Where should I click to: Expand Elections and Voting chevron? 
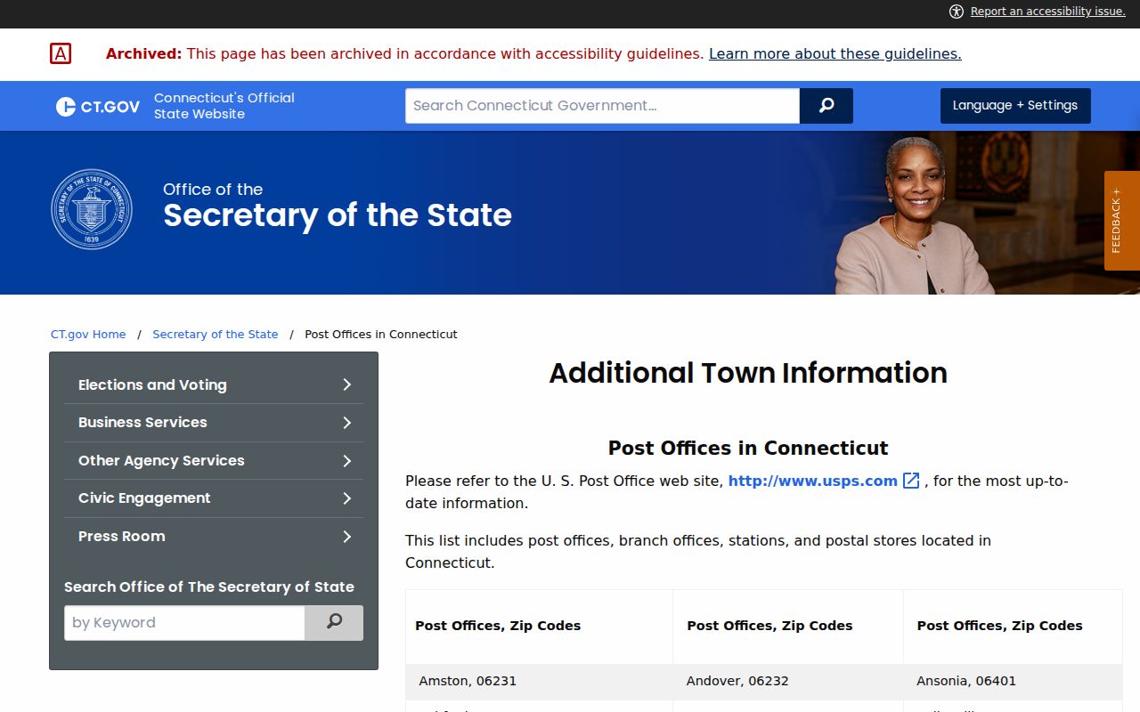[x=347, y=384]
